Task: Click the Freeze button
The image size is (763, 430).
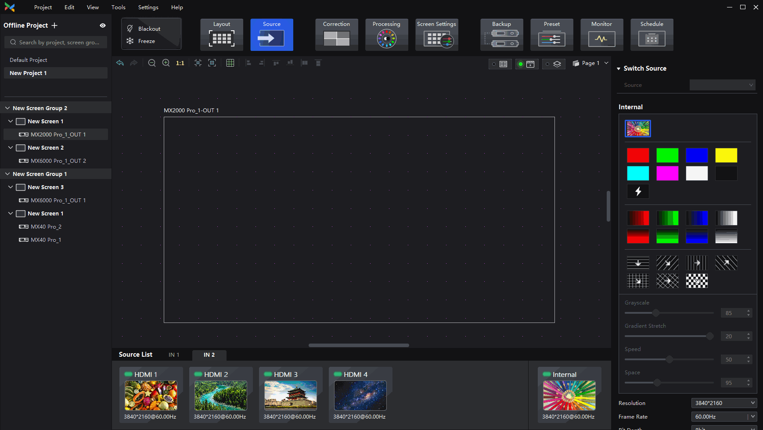Action: click(141, 41)
